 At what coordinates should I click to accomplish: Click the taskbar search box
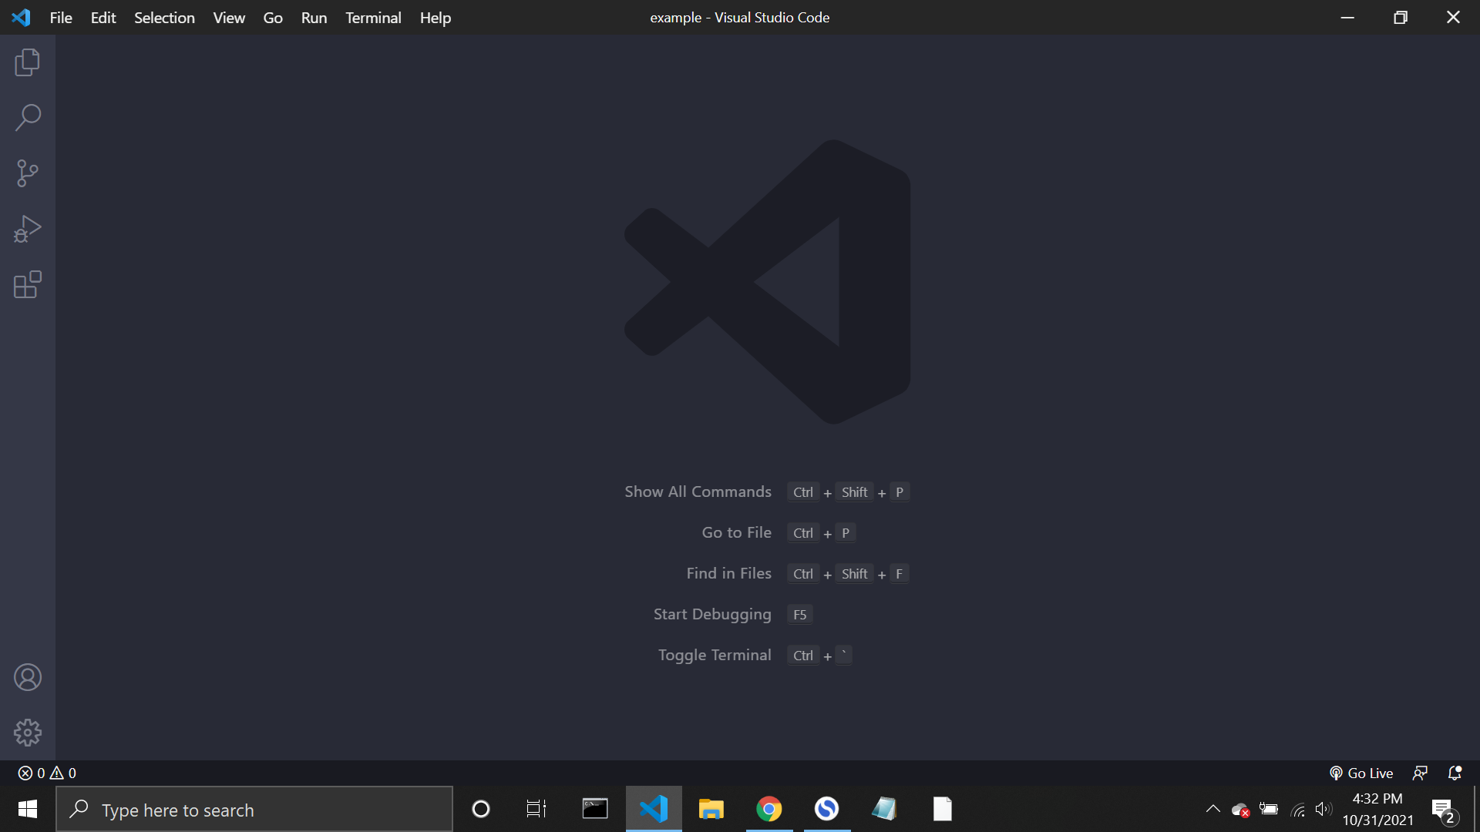coord(254,809)
